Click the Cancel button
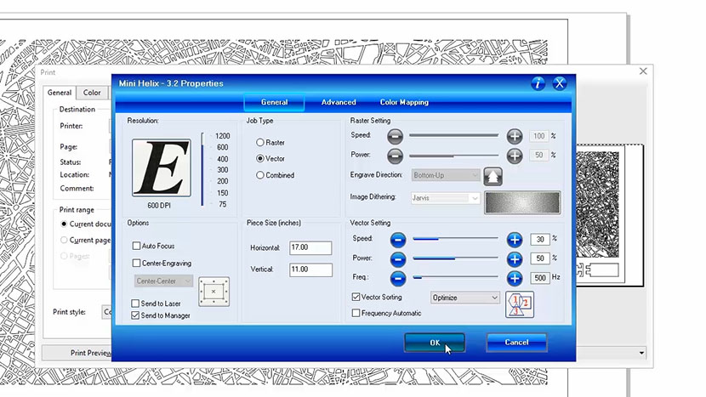Screen dimensions: 706x397 [516, 343]
